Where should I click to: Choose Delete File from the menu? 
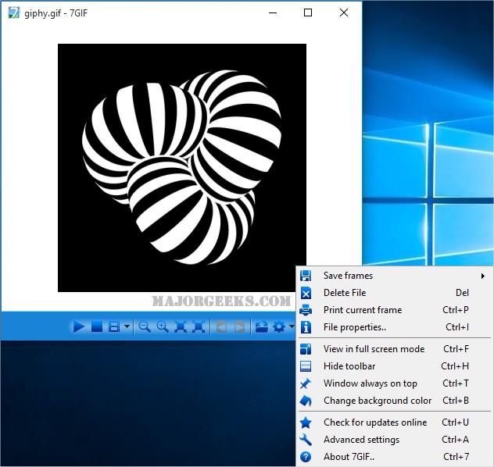tap(345, 293)
